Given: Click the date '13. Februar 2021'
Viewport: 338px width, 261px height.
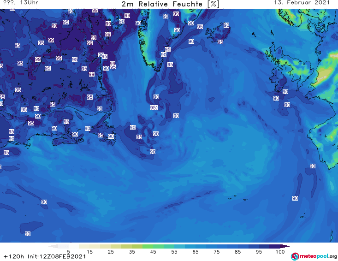Looking at the screenshot, I should 302,3.
